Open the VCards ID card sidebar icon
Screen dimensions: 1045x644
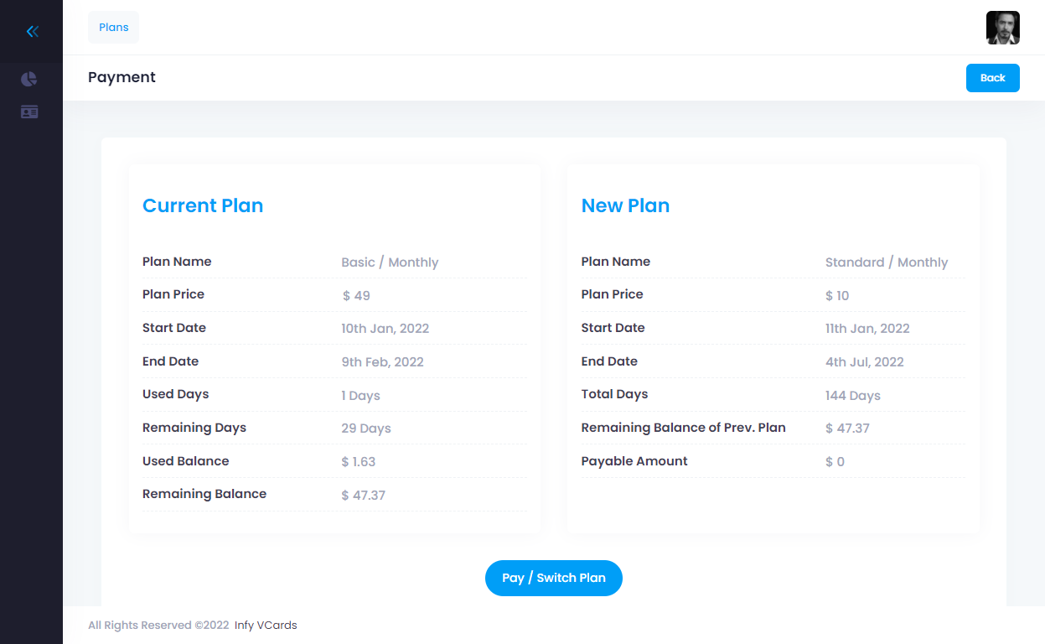29,112
